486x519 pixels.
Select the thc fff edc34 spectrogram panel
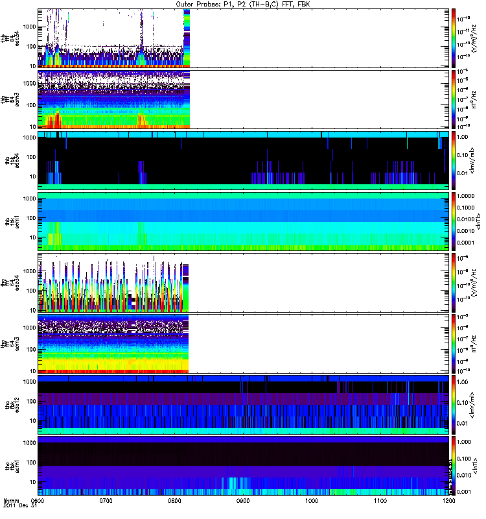(244, 283)
